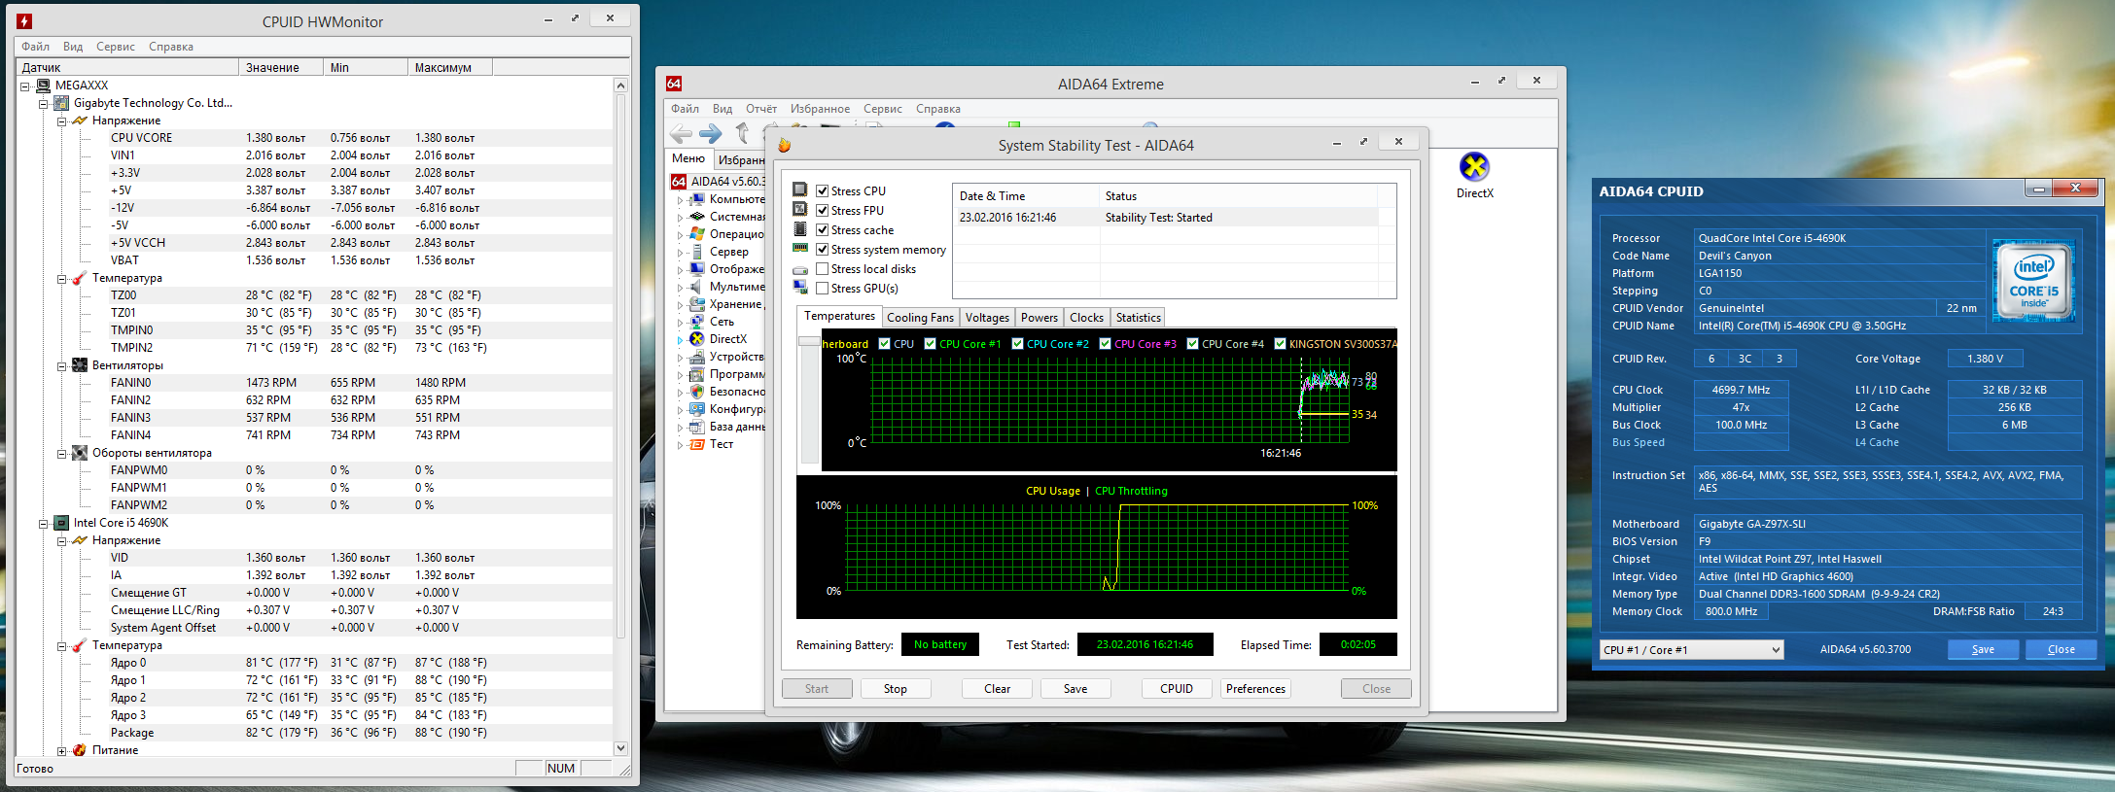The height and width of the screenshot is (792, 2115).
Task: Click the HWMonitor lightning app icon
Action: pyautogui.click(x=25, y=20)
